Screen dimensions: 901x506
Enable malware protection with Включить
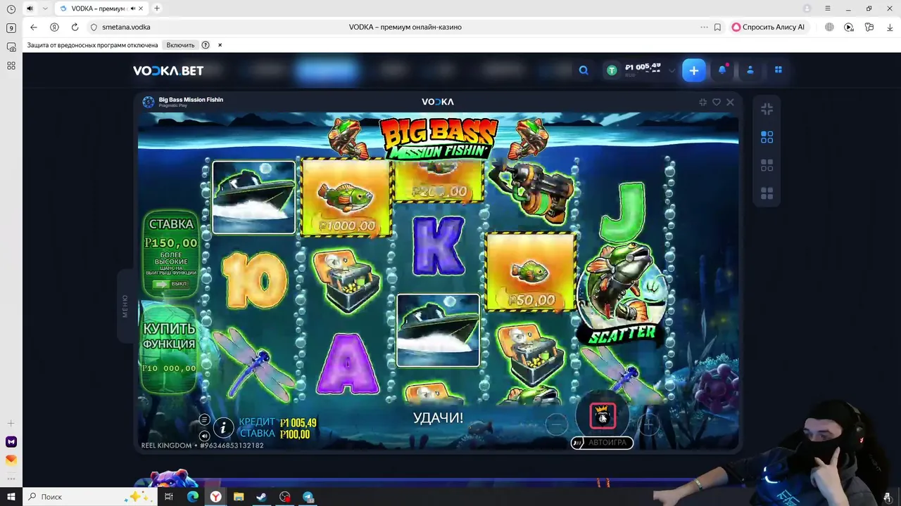[x=180, y=45]
